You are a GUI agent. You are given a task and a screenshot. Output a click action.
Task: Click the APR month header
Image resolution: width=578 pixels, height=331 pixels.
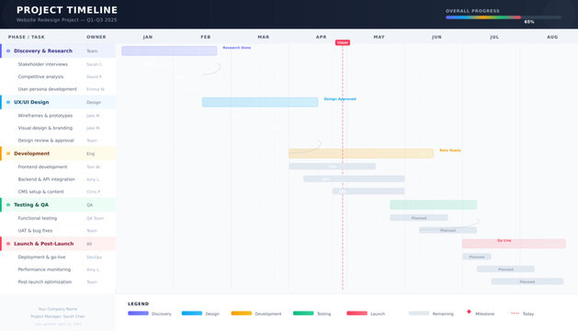click(x=321, y=37)
